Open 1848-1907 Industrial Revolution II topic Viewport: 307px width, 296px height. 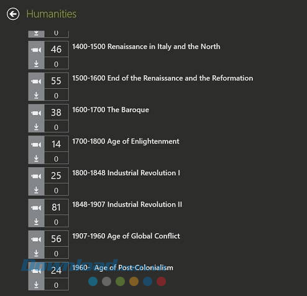click(x=127, y=205)
